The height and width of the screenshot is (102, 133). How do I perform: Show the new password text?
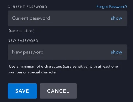[117, 52]
